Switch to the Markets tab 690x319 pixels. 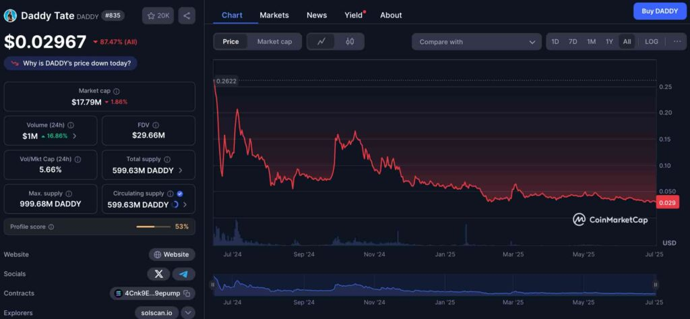click(x=274, y=15)
